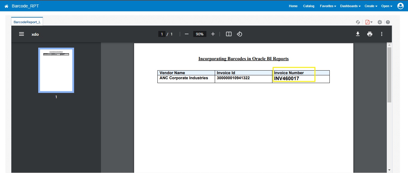Rotate the report page

tap(239, 34)
